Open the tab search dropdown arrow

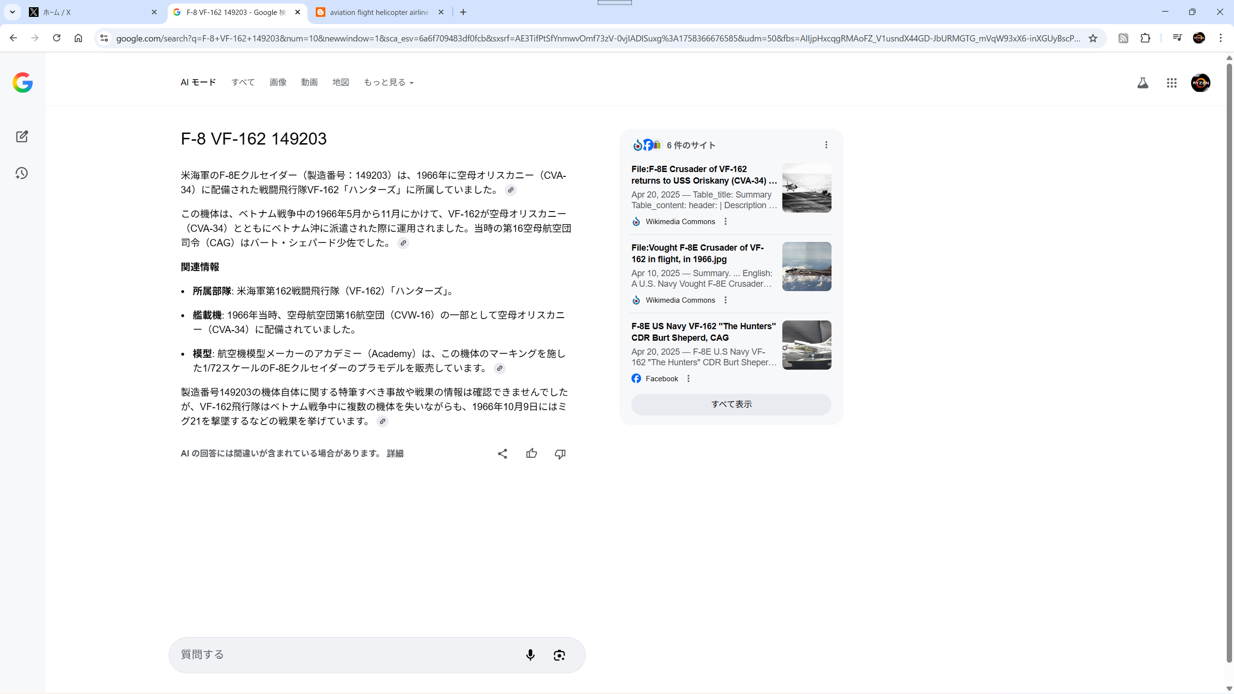coord(13,12)
